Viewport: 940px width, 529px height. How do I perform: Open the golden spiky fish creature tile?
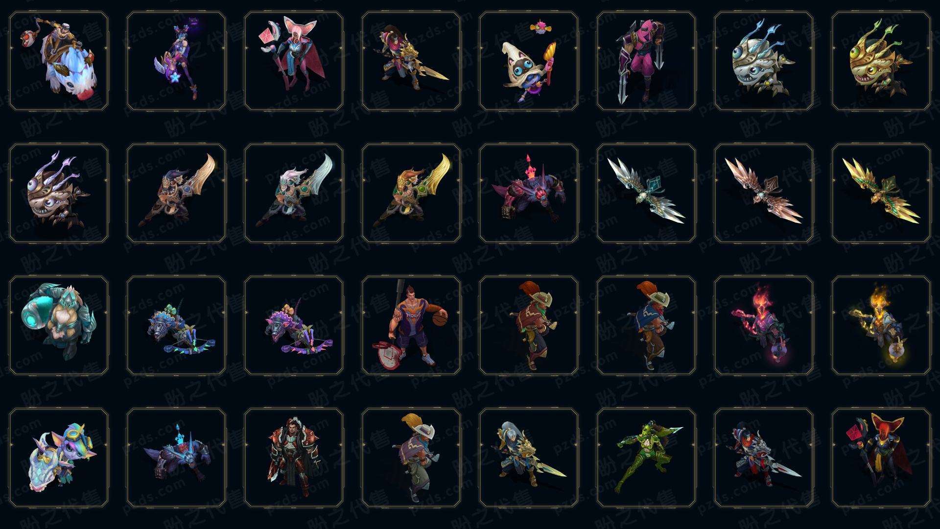[x=881, y=61]
